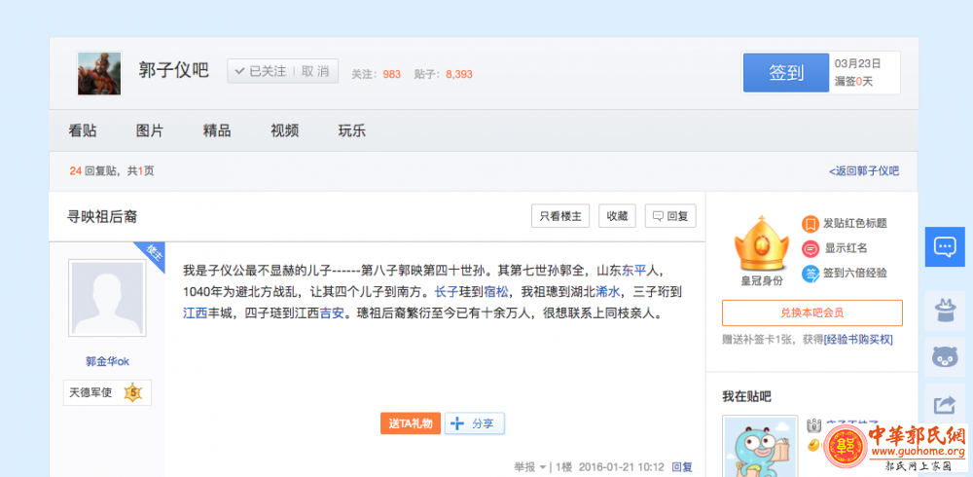Open the 分享 share options
Viewport: 973px width, 477px height.
[x=475, y=423]
